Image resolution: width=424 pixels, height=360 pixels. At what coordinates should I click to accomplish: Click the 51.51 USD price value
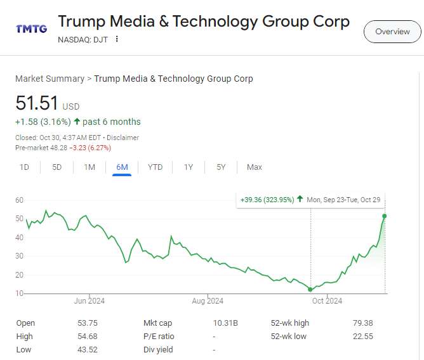click(x=37, y=103)
